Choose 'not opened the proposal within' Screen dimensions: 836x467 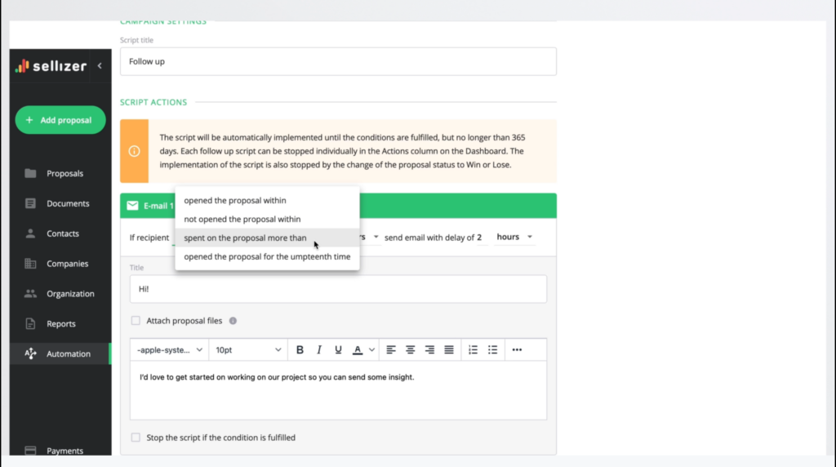(x=242, y=219)
